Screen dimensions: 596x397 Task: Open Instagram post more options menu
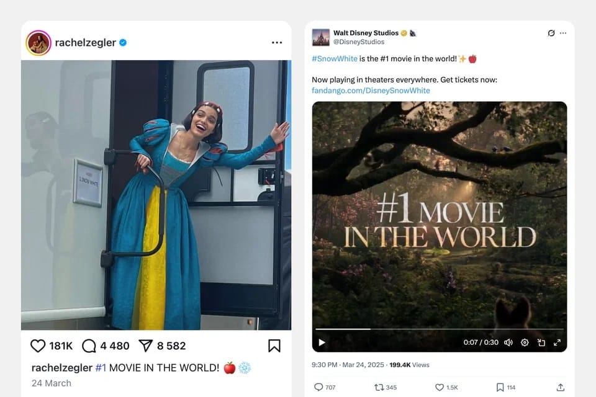tap(277, 43)
